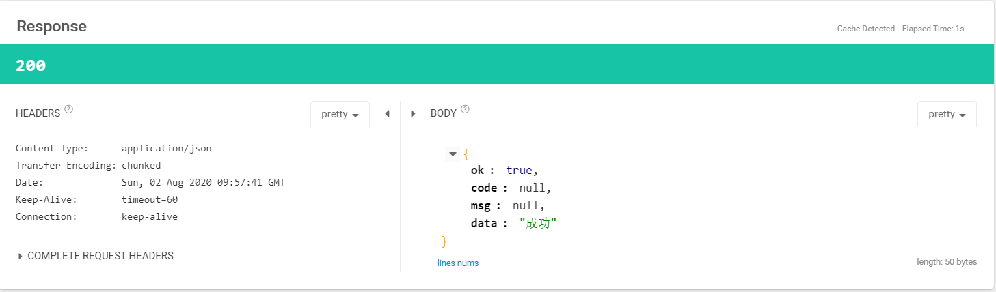
Task: Click the right arrow beside BODY
Action: point(413,114)
